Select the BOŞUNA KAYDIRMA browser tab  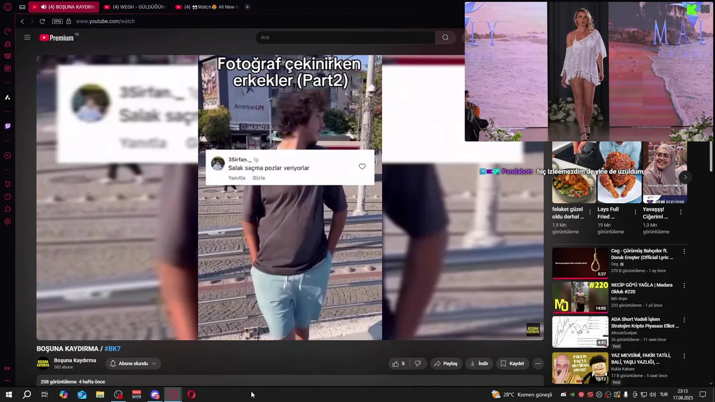point(64,7)
